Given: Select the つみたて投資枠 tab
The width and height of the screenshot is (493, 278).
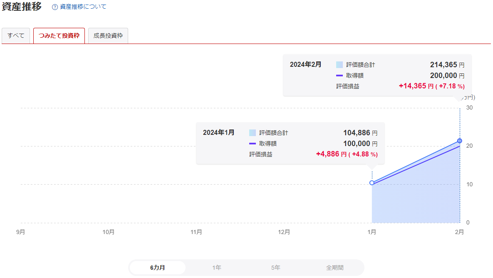Looking at the screenshot, I should [59, 36].
